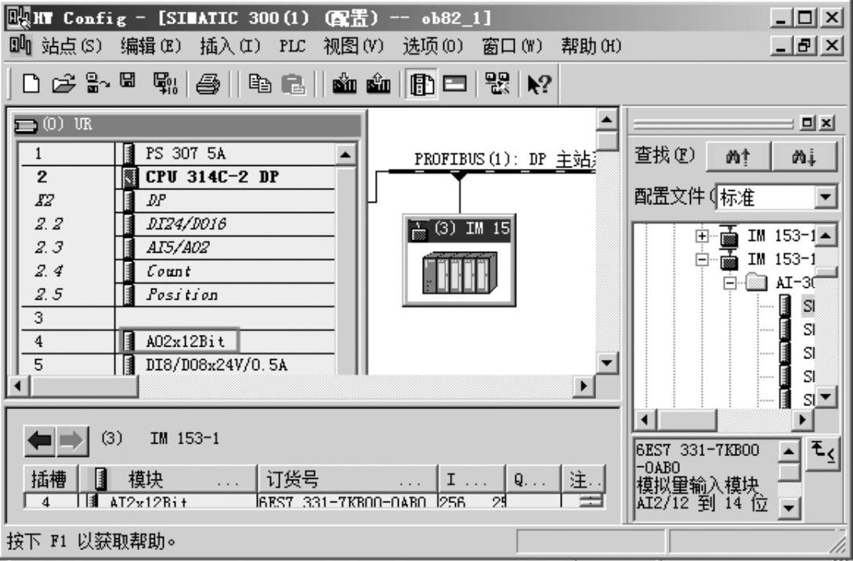Open the 插入(I) menu

[x=230, y=46]
